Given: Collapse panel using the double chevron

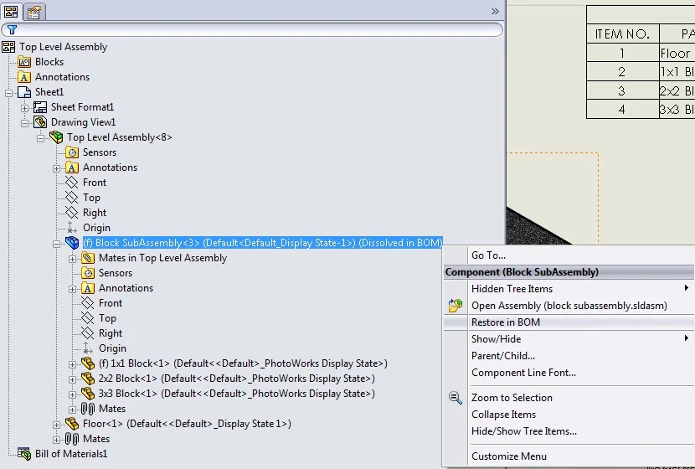Looking at the screenshot, I should (495, 11).
